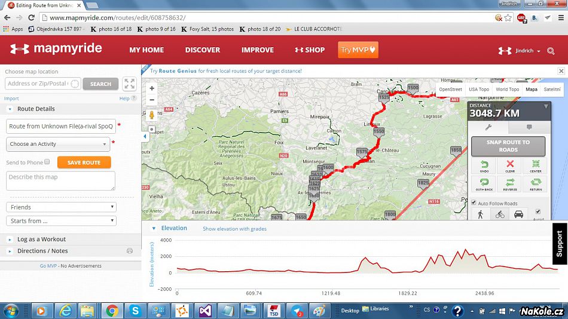Image resolution: width=568 pixels, height=319 pixels.
Task: Open Show elevation with grades link
Action: [234, 229]
